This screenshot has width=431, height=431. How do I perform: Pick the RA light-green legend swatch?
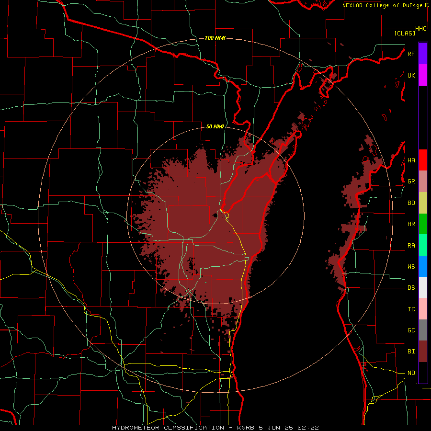coord(423,245)
